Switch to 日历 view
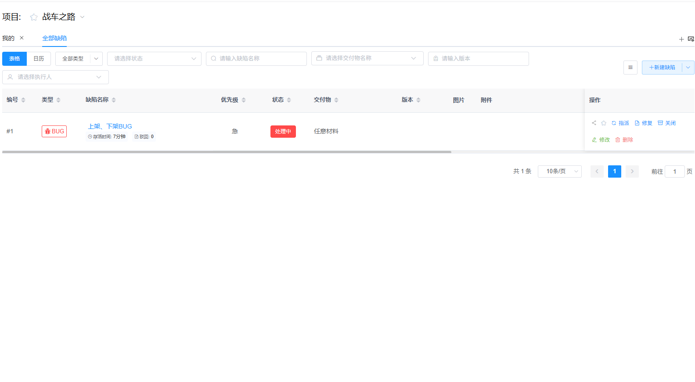This screenshot has height=382, width=695. [39, 59]
